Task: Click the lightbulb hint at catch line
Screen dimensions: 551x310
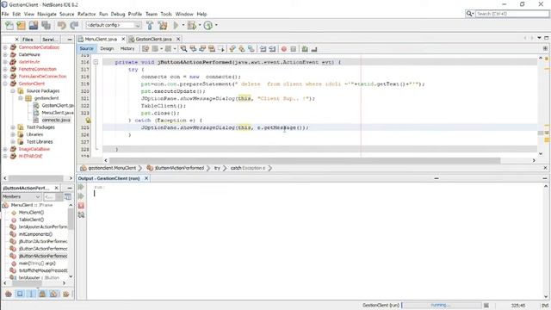Action: (x=88, y=121)
